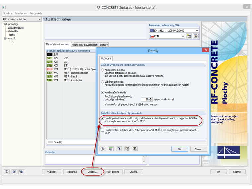Select combination KZ3 row
Screen dimensions: 252x189
(x=71, y=62)
